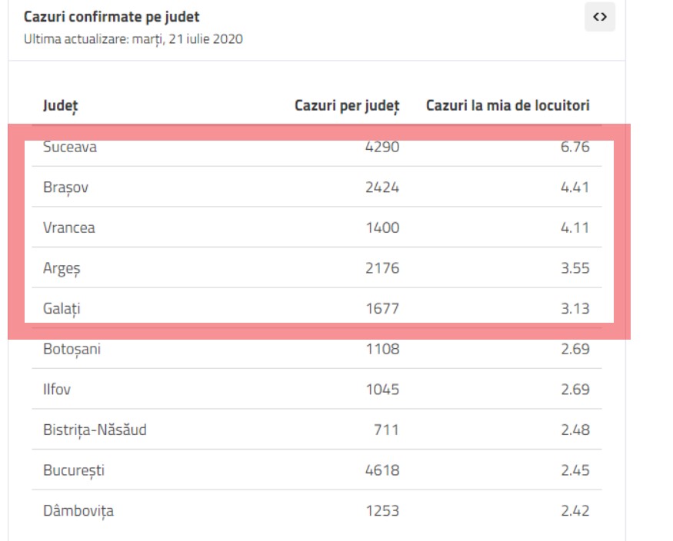Click the 4618 cases value for București
The image size is (673, 541).
382,471
